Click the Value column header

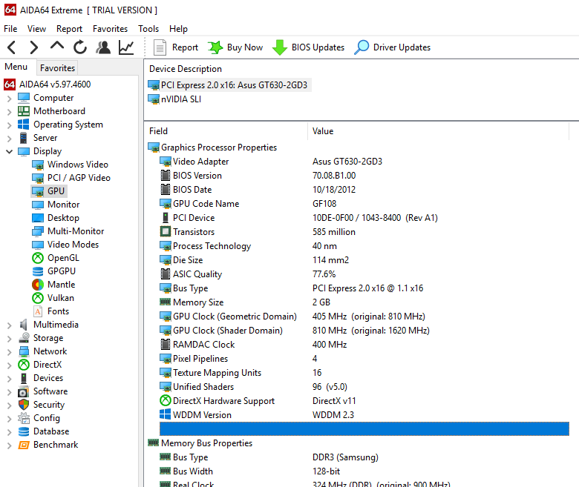[323, 131]
